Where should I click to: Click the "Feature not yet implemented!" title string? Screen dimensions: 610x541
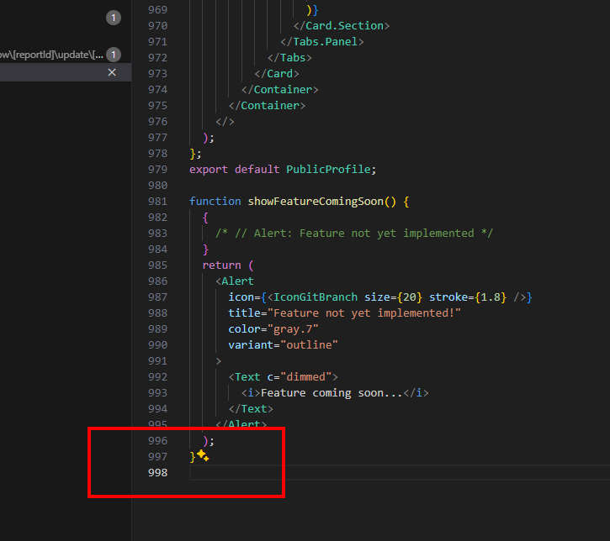(364, 313)
